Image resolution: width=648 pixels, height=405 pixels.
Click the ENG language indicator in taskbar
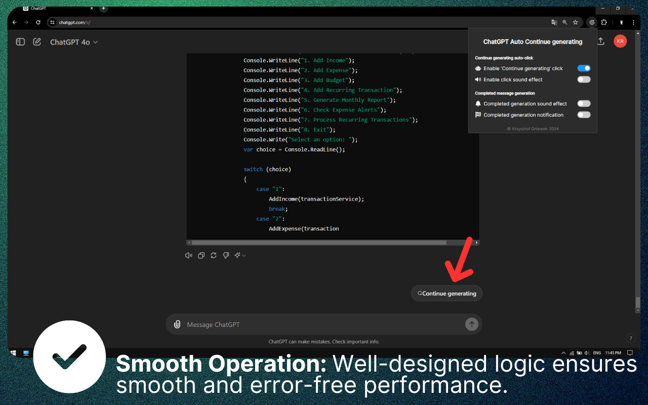tap(597, 353)
